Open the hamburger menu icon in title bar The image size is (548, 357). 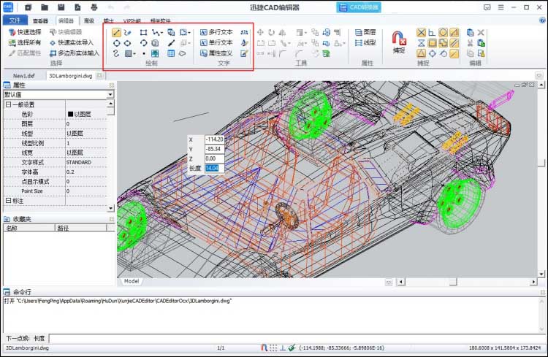pos(501,7)
